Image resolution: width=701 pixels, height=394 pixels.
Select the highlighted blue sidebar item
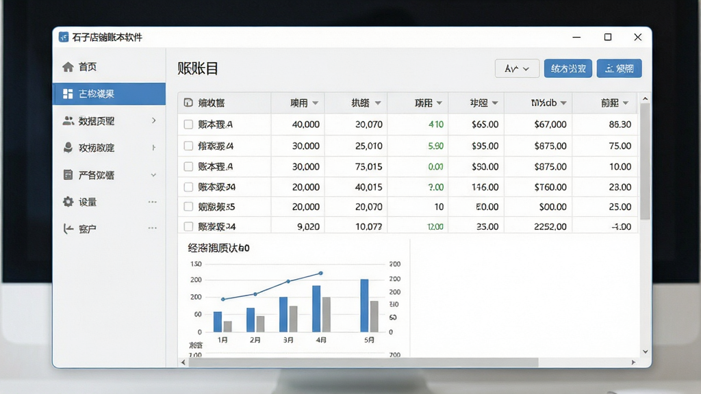coord(109,94)
